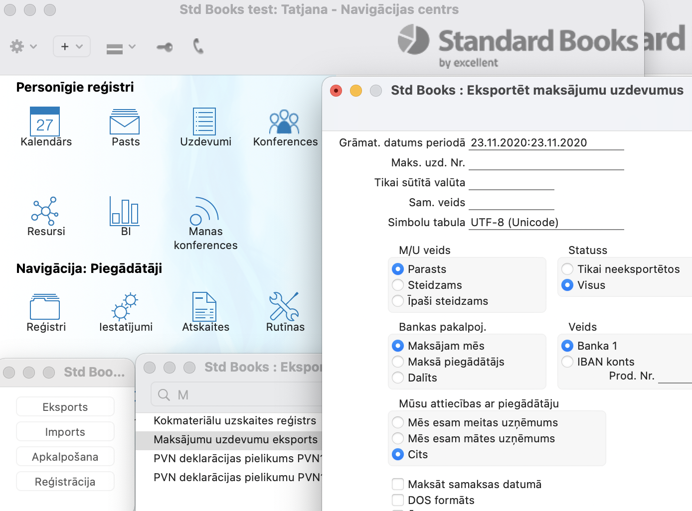
Task: Select Kokmateriālu uzskaites reģistrs list item
Action: [234, 420]
